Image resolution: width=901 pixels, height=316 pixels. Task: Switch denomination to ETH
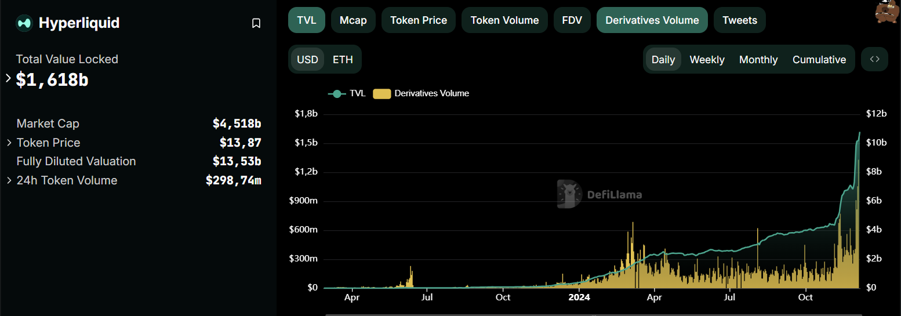[x=343, y=60]
